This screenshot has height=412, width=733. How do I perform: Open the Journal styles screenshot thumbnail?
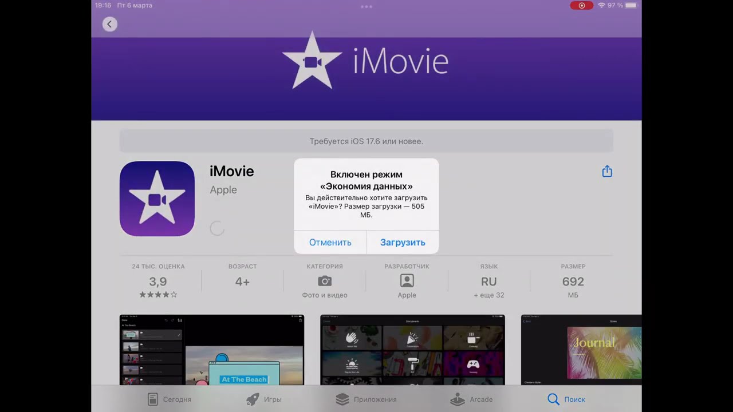(581, 350)
